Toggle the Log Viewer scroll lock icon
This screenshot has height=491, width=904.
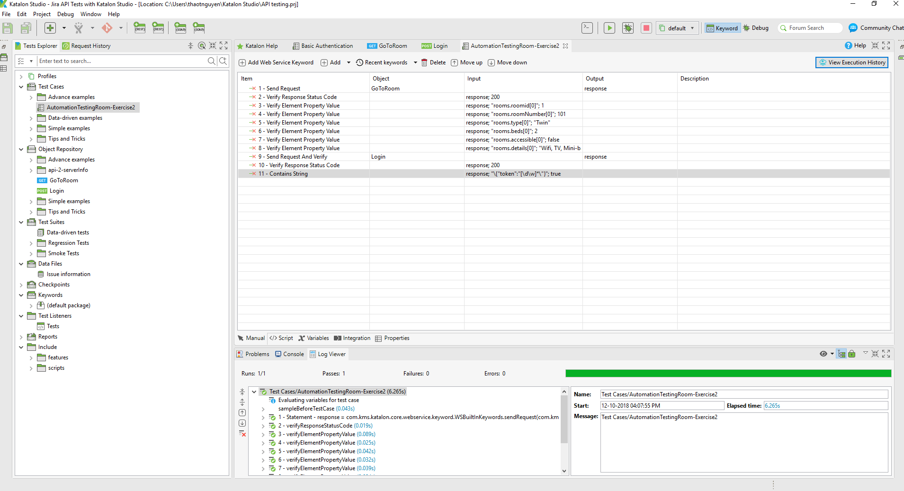coord(852,354)
